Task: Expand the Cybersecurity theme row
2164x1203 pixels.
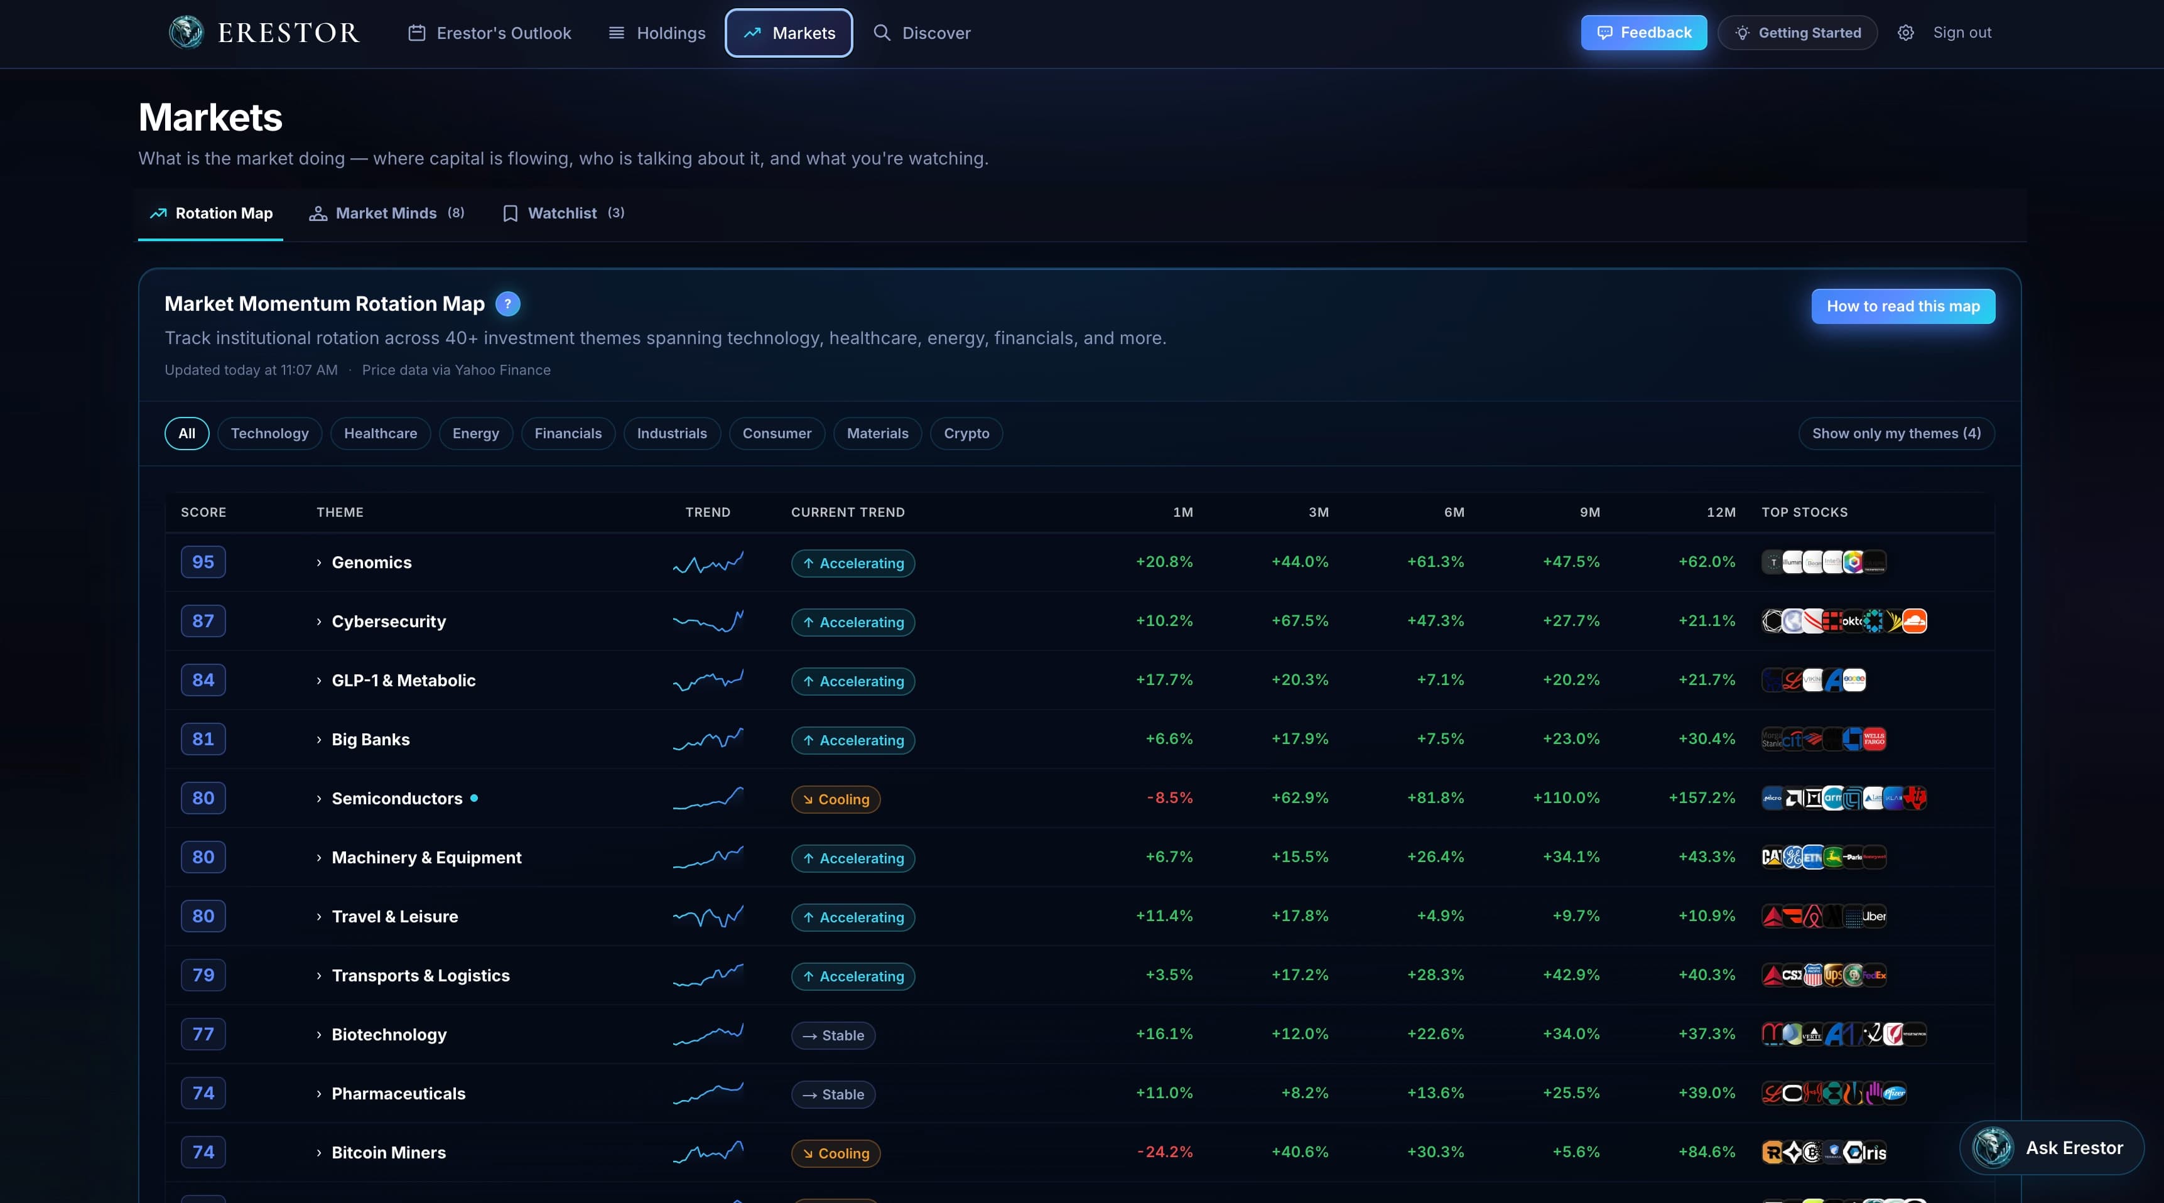Action: click(x=319, y=622)
